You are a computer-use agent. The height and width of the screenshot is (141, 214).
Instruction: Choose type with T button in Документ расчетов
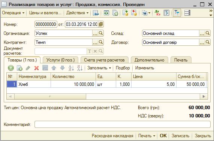tap(90, 51)
